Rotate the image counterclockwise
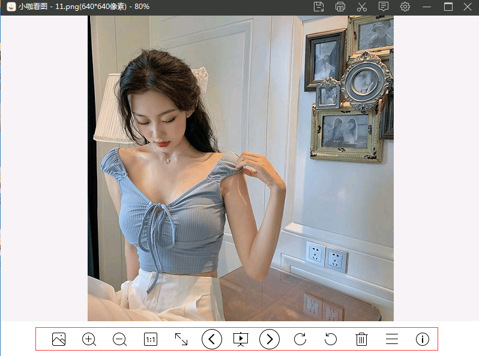Viewport: 479px width, 356px height. click(331, 339)
